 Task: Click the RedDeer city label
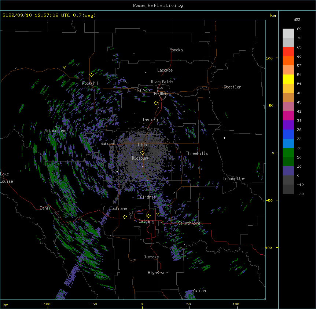click(x=161, y=94)
